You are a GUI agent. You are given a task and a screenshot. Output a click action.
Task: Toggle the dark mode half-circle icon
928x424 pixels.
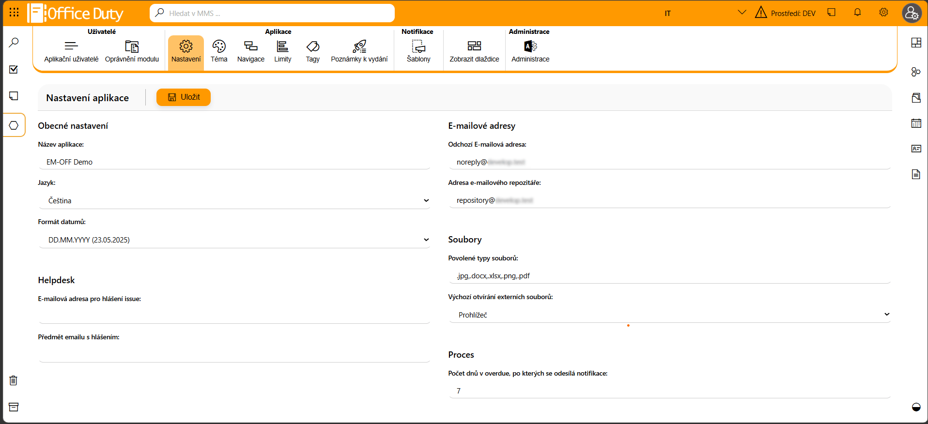pos(916,407)
